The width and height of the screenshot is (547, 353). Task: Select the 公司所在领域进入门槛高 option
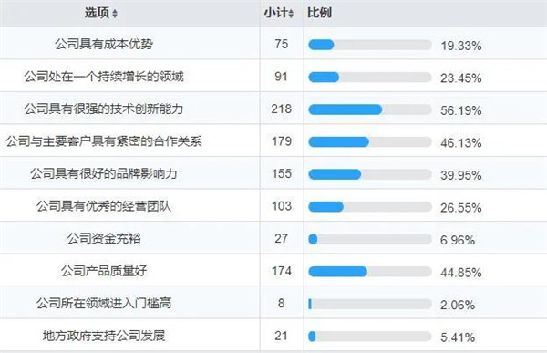click(104, 304)
